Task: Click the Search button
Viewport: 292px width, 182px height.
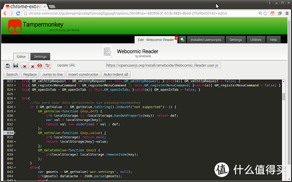Action: pos(12,75)
